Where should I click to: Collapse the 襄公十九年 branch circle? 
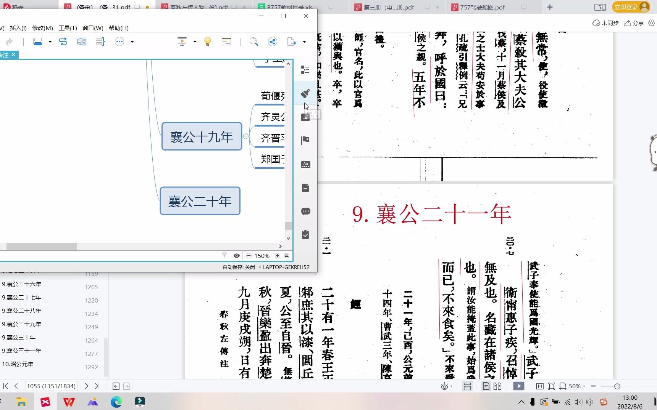coord(245,136)
